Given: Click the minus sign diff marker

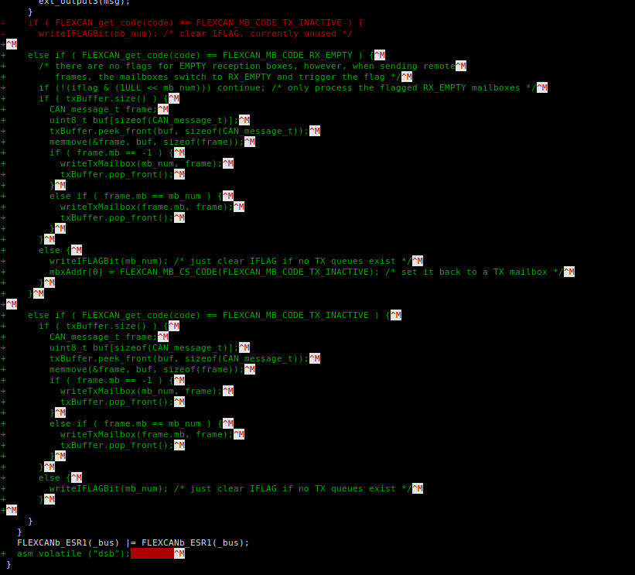Looking at the screenshot, I should pos(4,22).
